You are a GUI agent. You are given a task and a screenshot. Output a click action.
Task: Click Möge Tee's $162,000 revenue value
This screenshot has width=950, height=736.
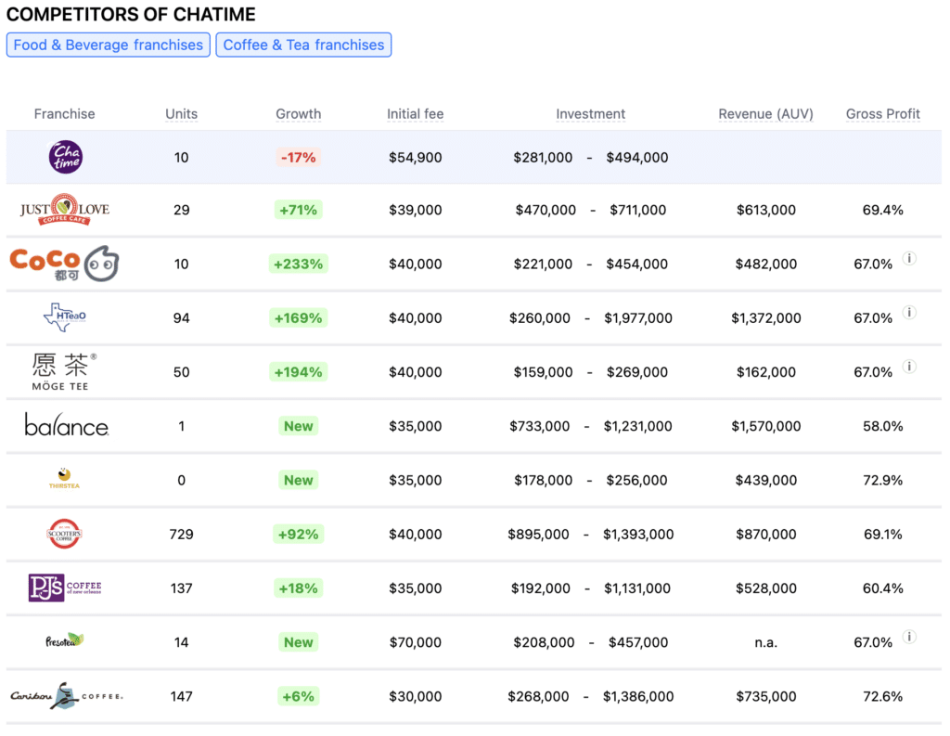(x=765, y=372)
